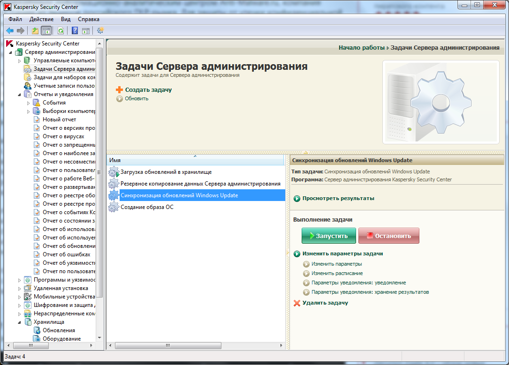Click the gear icon of Резервное копирование данных
The width and height of the screenshot is (509, 365).
(x=114, y=184)
